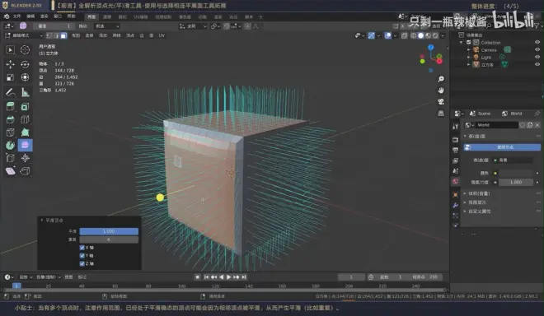Activate the Smooth vertices tool (highlighted)

point(25,145)
